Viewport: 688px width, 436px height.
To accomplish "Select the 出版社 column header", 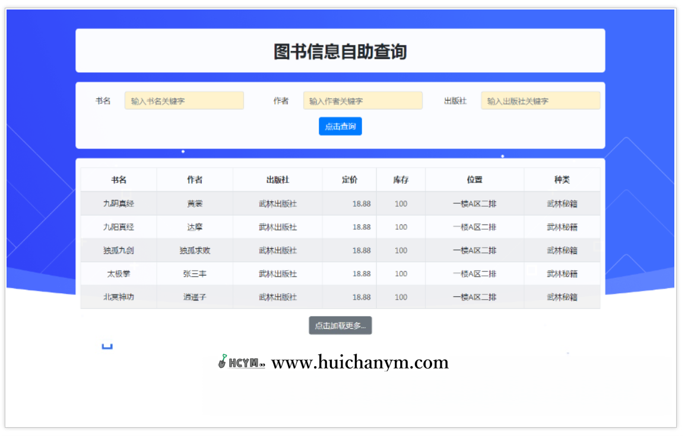I will (277, 179).
